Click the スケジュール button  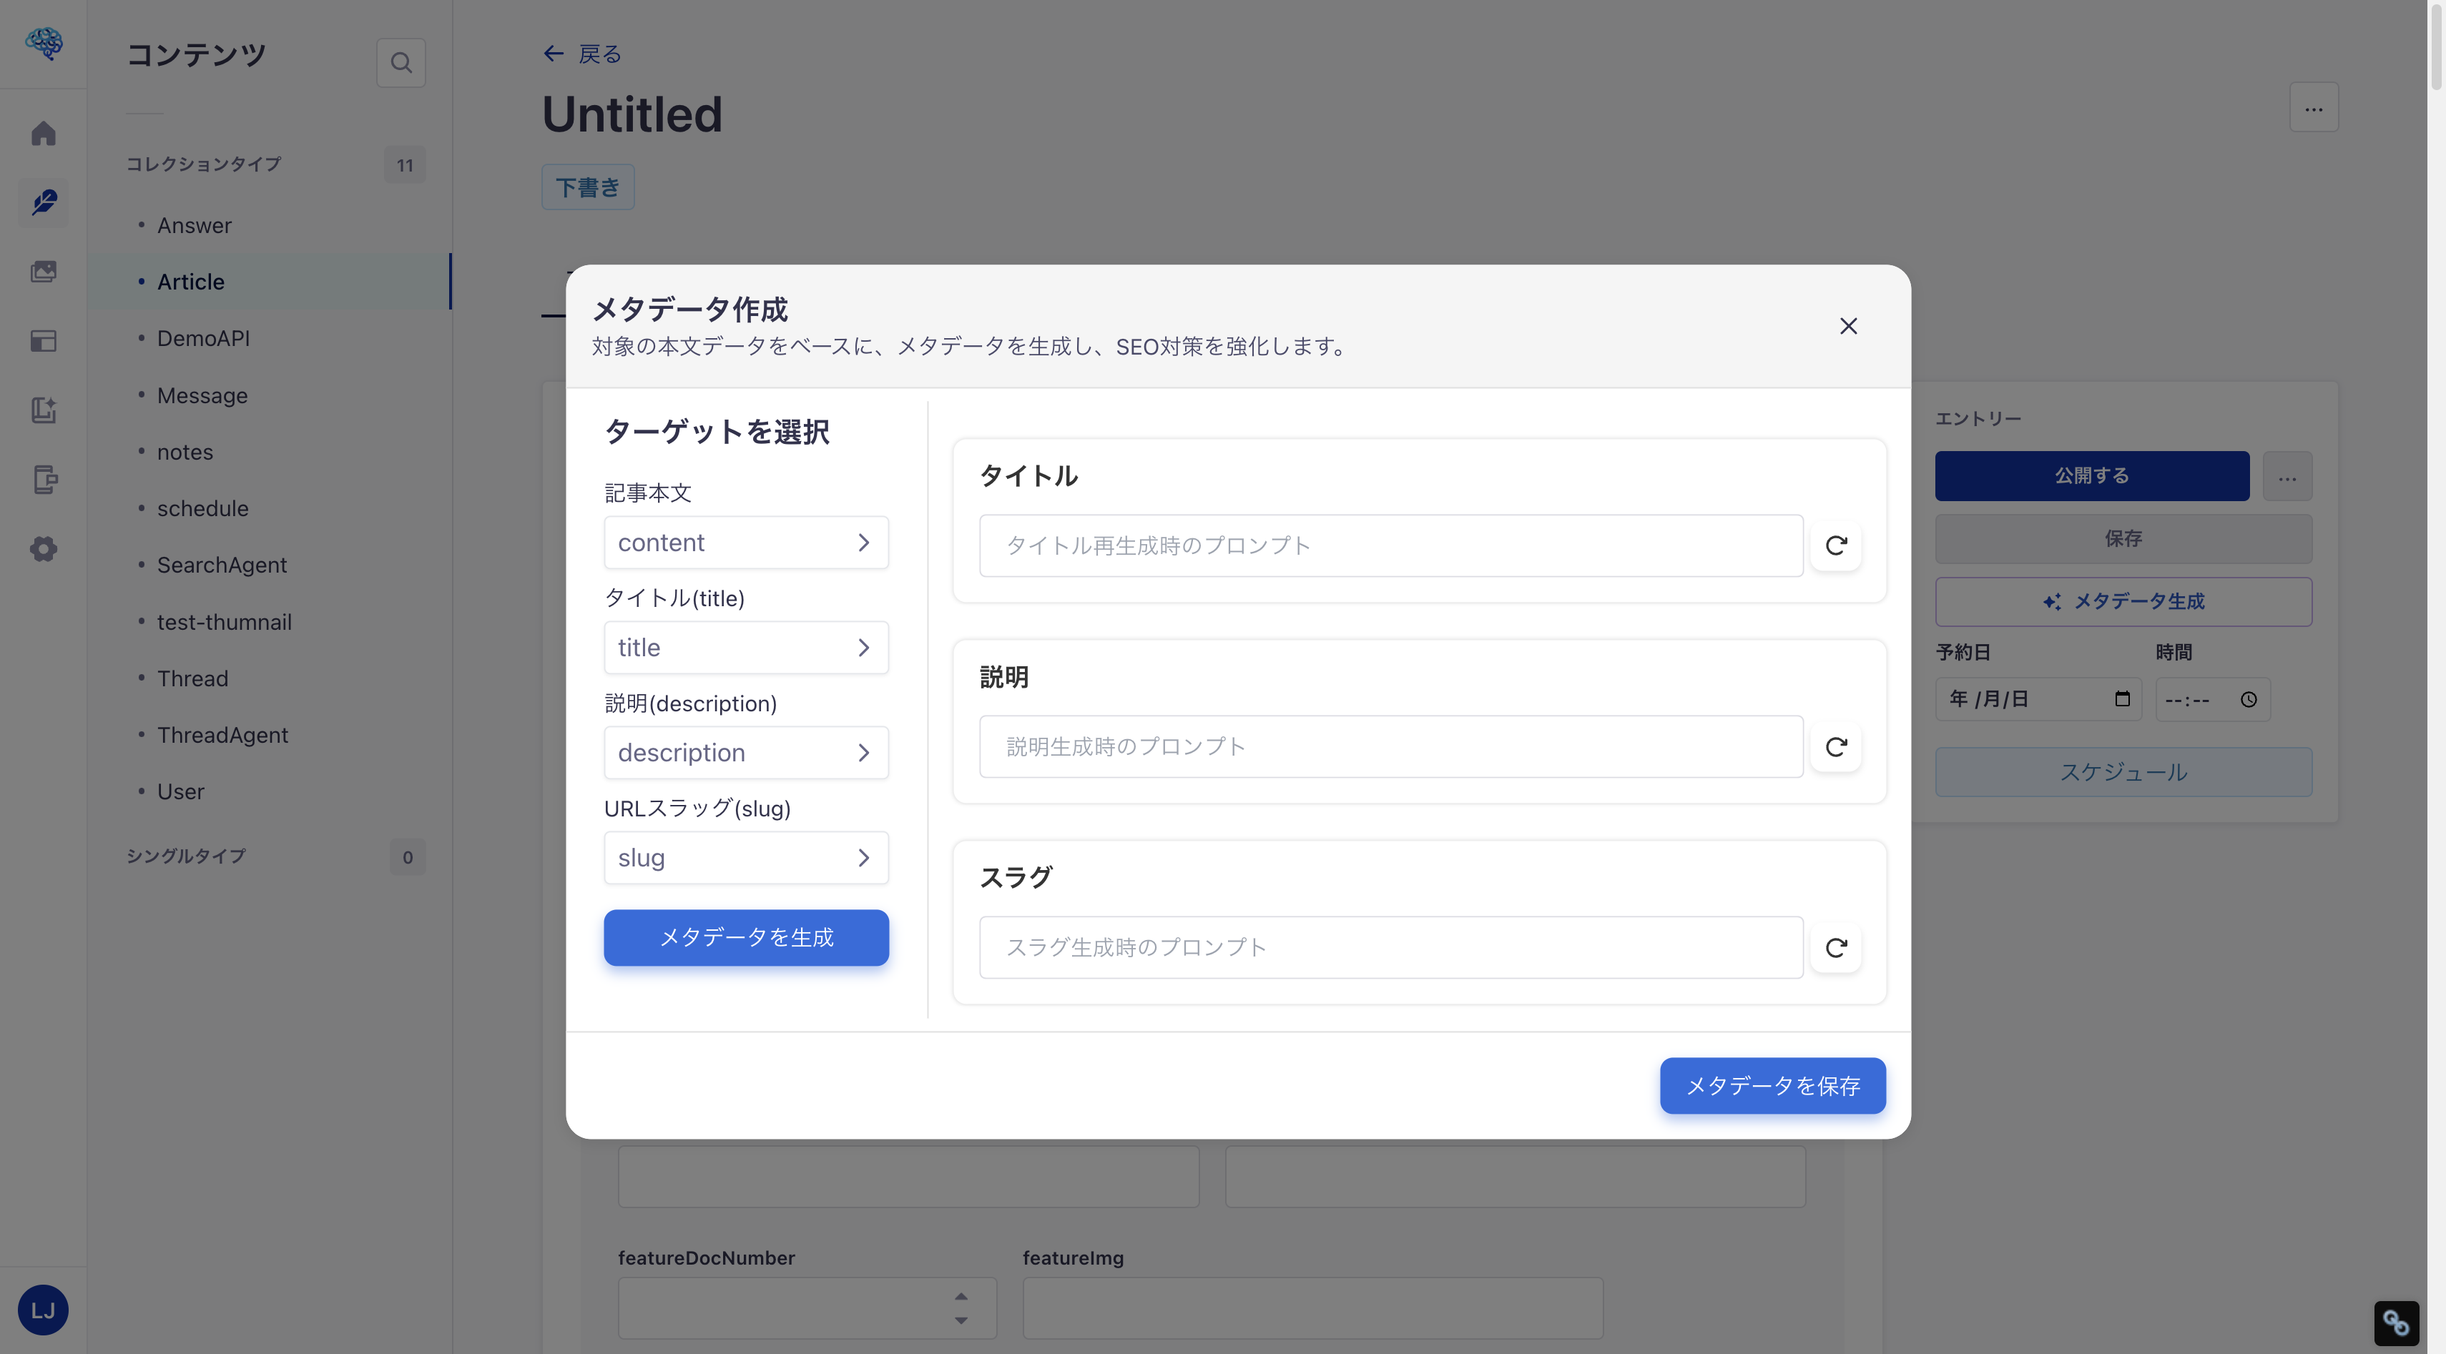[x=2123, y=771]
